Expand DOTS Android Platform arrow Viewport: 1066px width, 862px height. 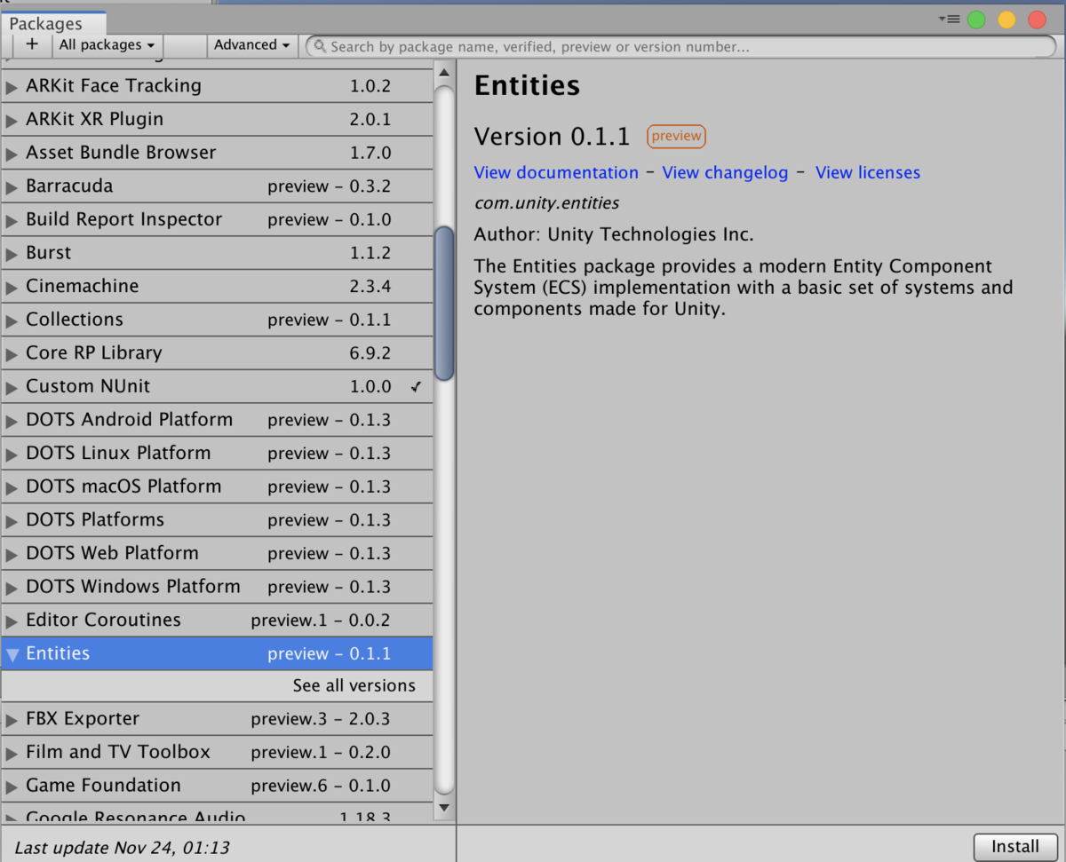pos(12,421)
